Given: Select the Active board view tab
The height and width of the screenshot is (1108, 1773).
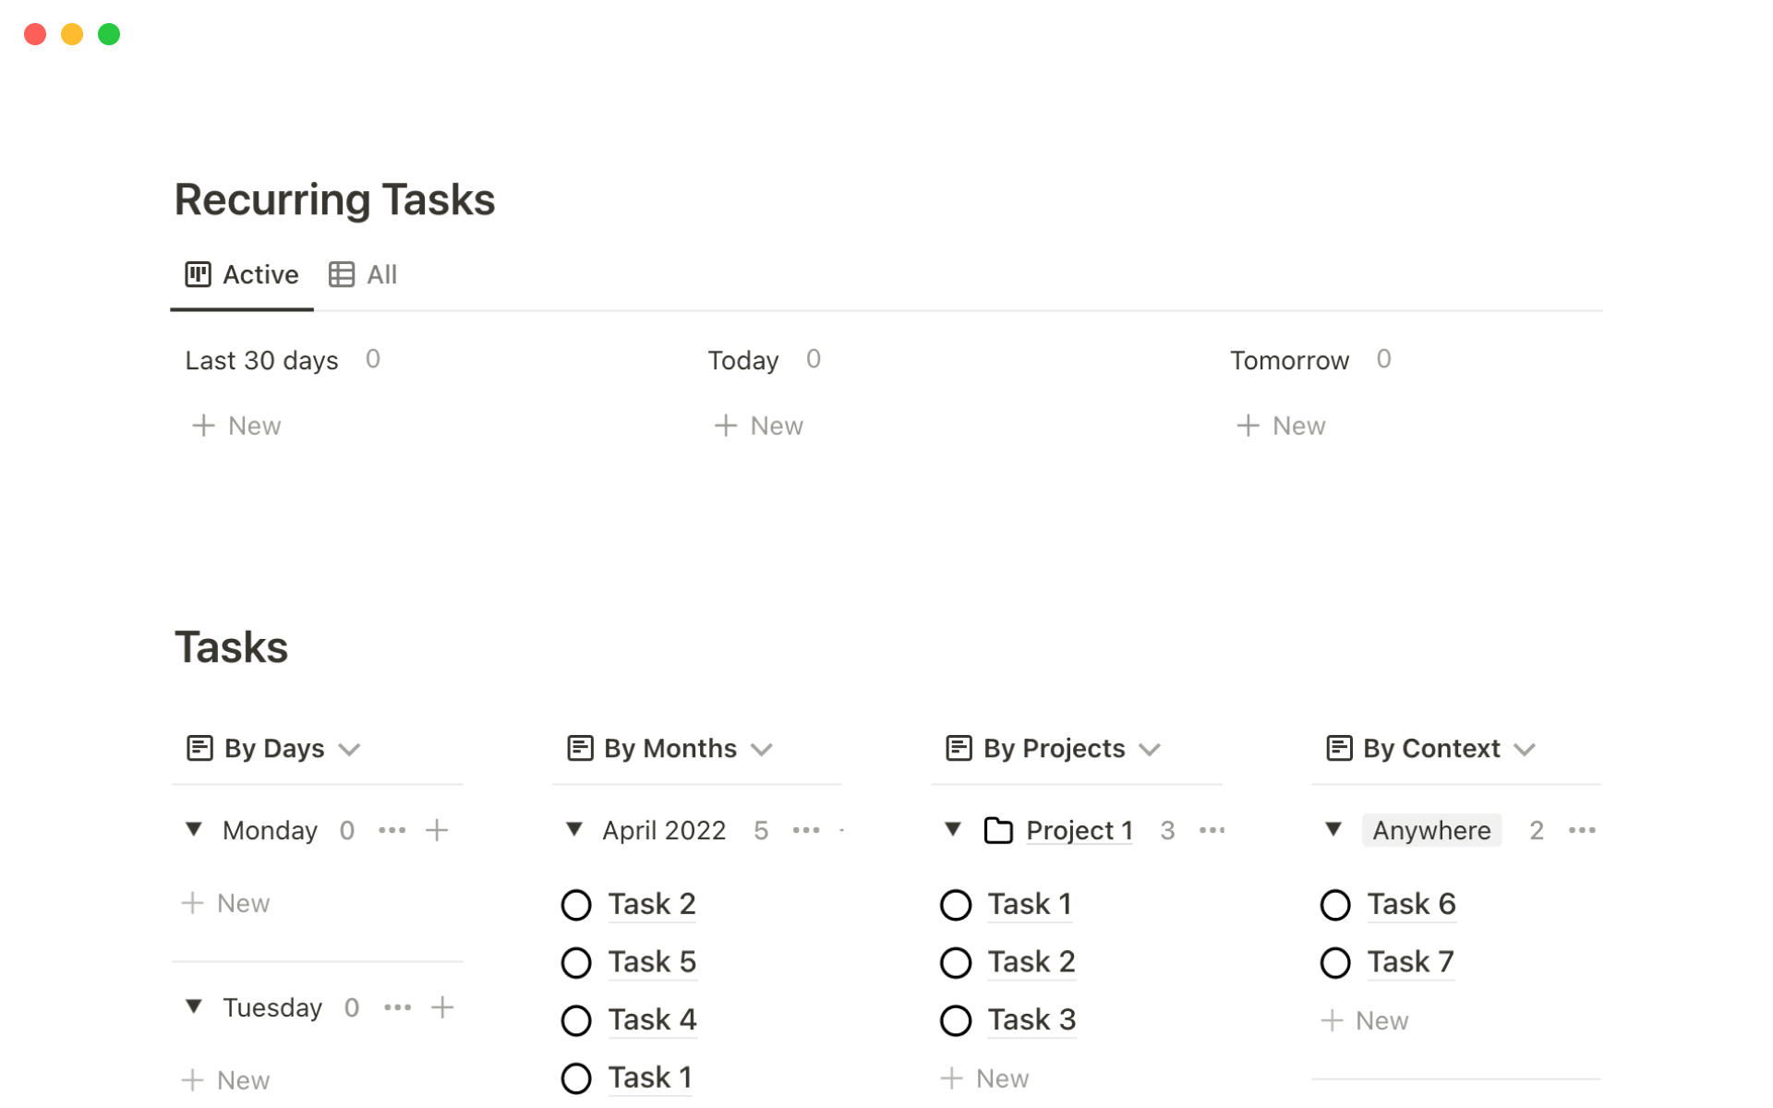Looking at the screenshot, I should coord(242,274).
